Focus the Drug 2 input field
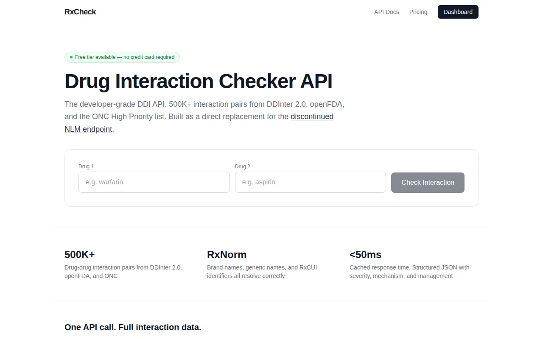The width and height of the screenshot is (543, 339). (x=311, y=182)
